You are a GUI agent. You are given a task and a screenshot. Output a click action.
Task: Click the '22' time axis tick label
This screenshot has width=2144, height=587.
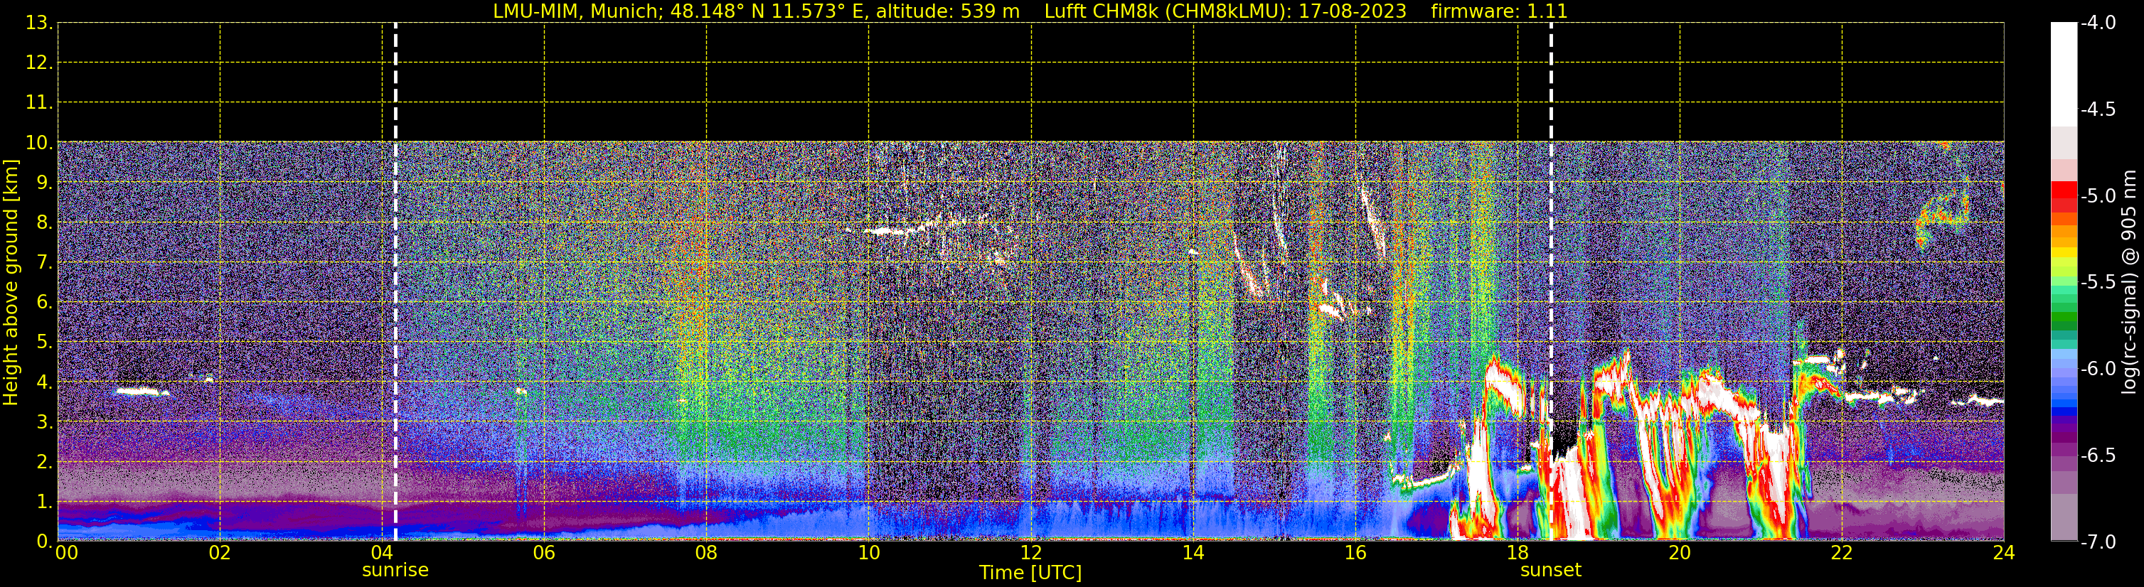click(x=1842, y=554)
